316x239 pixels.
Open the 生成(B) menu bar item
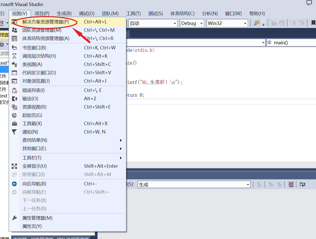tap(64, 13)
